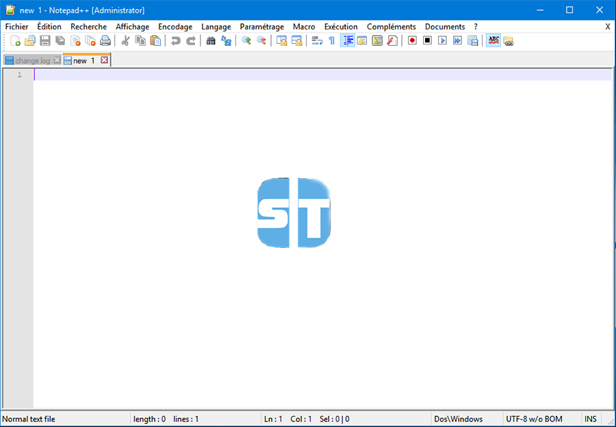The height and width of the screenshot is (427, 616).
Task: Click save recorded macro icon
Action: (472, 40)
